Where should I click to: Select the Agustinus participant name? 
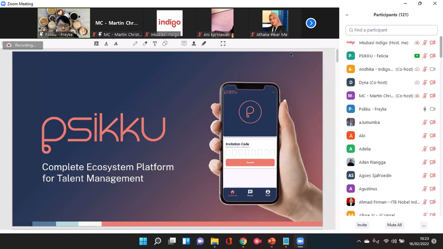pos(368,189)
